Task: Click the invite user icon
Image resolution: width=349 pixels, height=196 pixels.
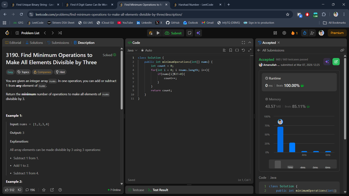Action: pyautogui.click(x=312, y=33)
